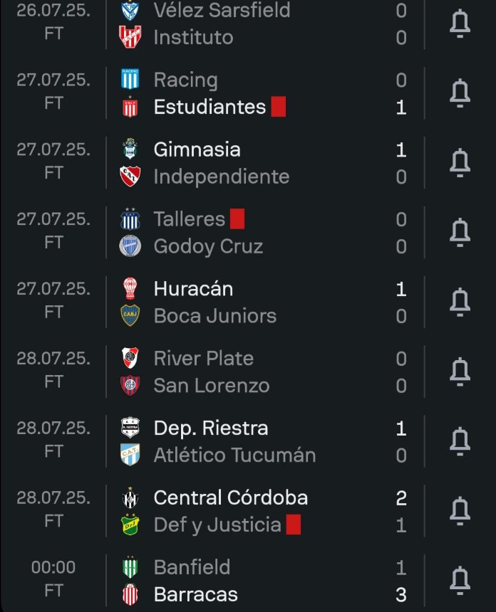Click the Independiente crest icon
496x612 pixels.
[x=130, y=176]
